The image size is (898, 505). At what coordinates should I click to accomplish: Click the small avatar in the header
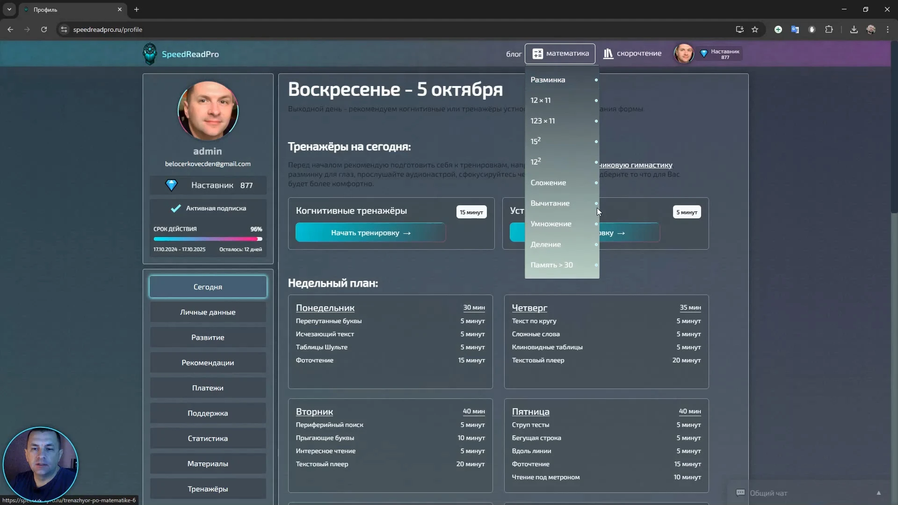pos(684,54)
